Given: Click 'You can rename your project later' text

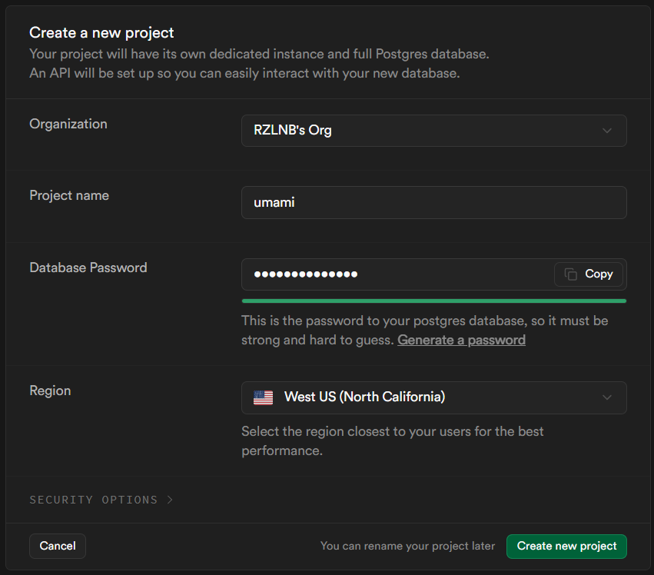Looking at the screenshot, I should tap(407, 546).
